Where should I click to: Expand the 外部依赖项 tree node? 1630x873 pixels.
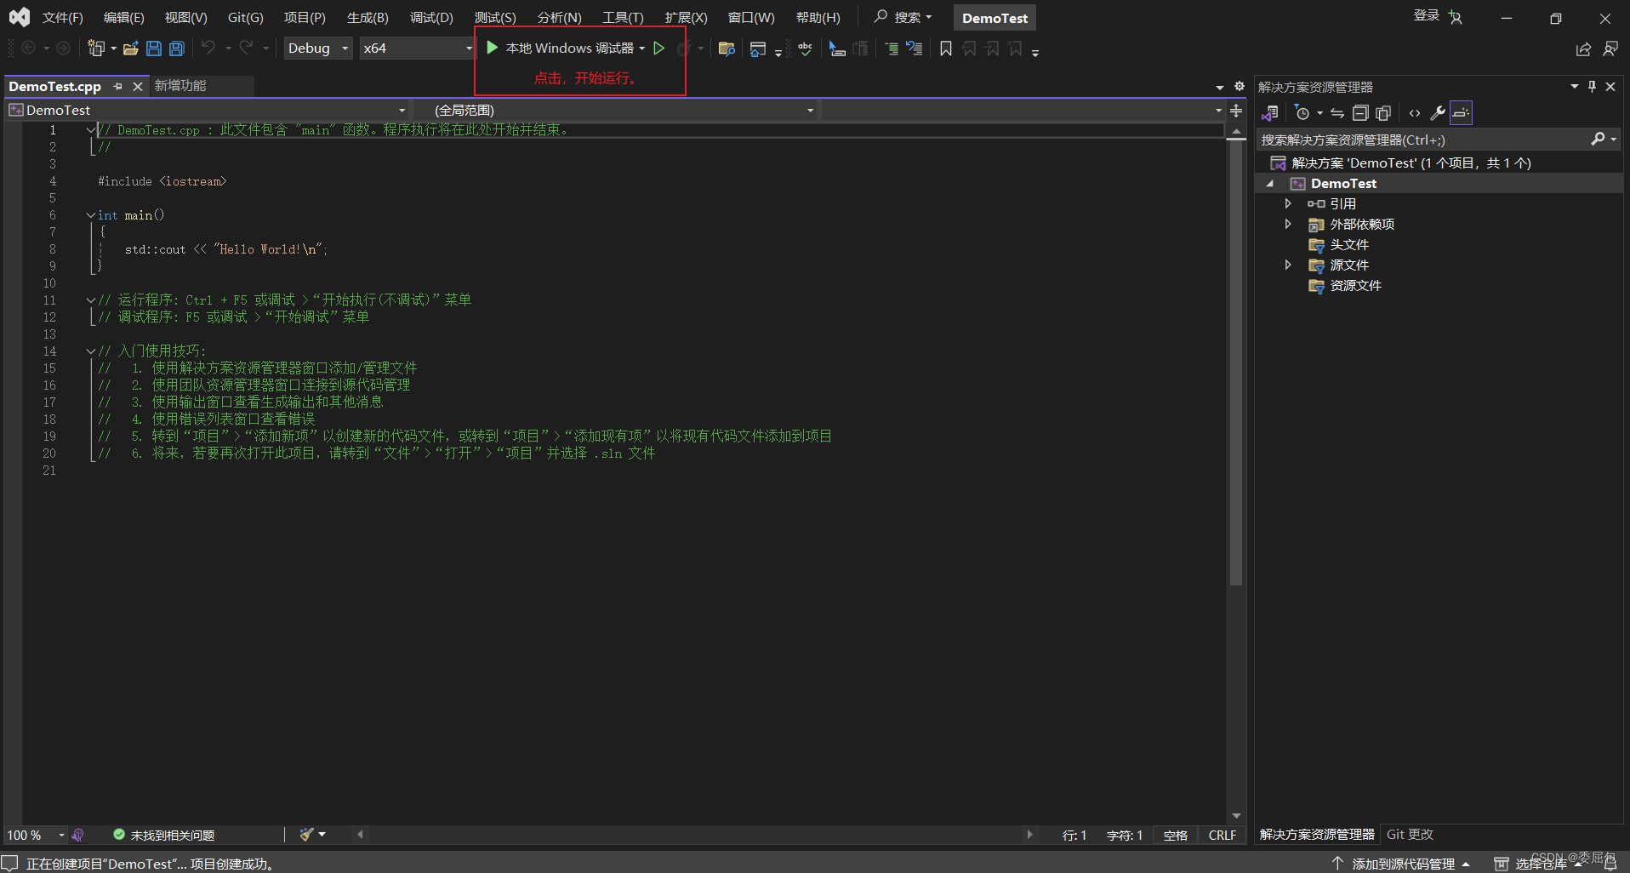(1289, 224)
